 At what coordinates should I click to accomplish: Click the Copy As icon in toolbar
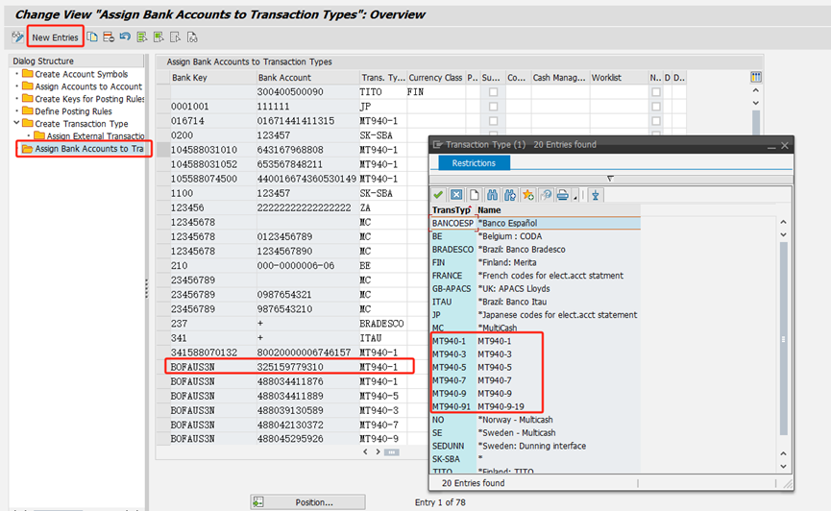click(93, 37)
